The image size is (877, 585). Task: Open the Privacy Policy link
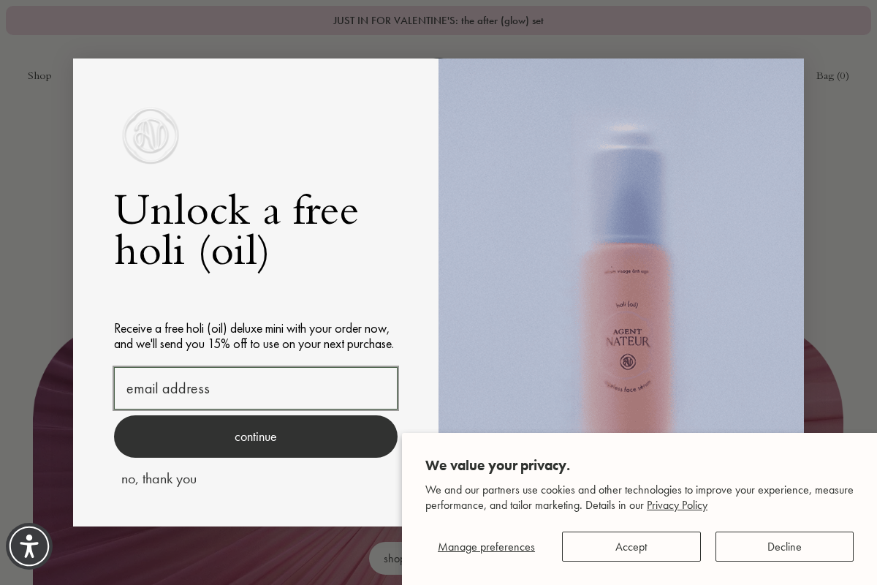coord(677,505)
